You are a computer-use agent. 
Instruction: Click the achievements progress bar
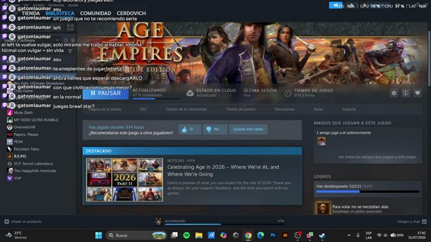tap(368, 192)
